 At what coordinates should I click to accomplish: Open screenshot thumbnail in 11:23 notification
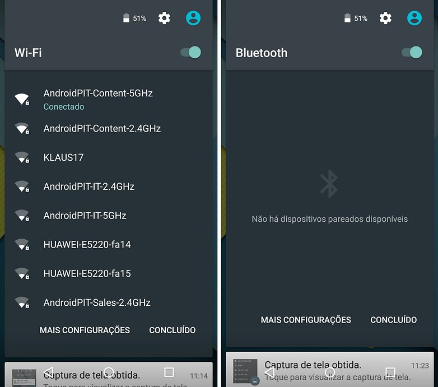click(245, 371)
